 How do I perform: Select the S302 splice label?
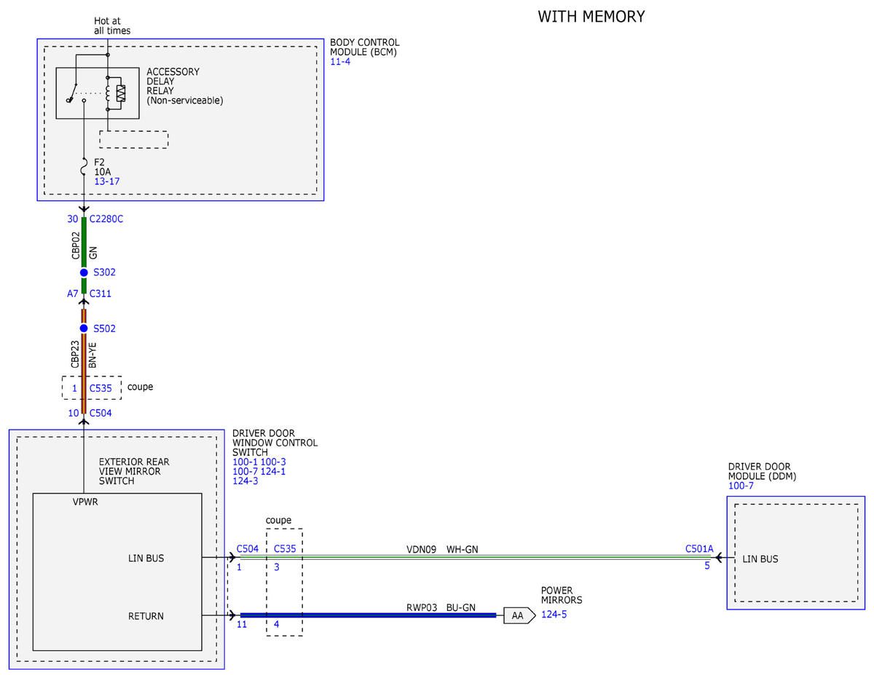click(x=104, y=272)
